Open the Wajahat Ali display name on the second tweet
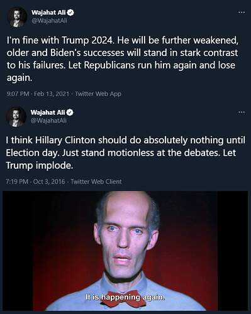Screen dimensions: 251x314 click(x=48, y=112)
